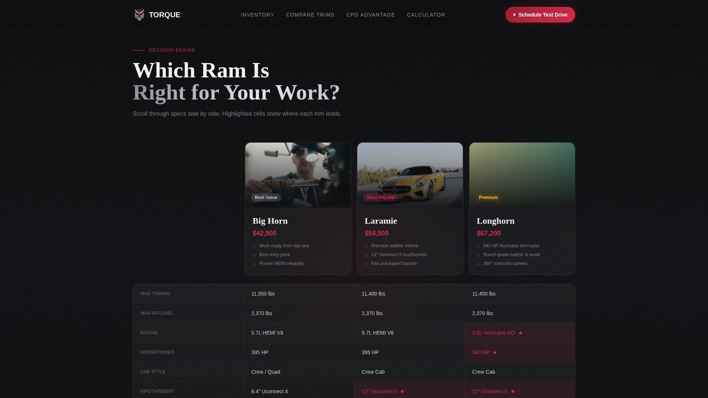Click the TORQUE ram head logo icon

click(x=139, y=15)
